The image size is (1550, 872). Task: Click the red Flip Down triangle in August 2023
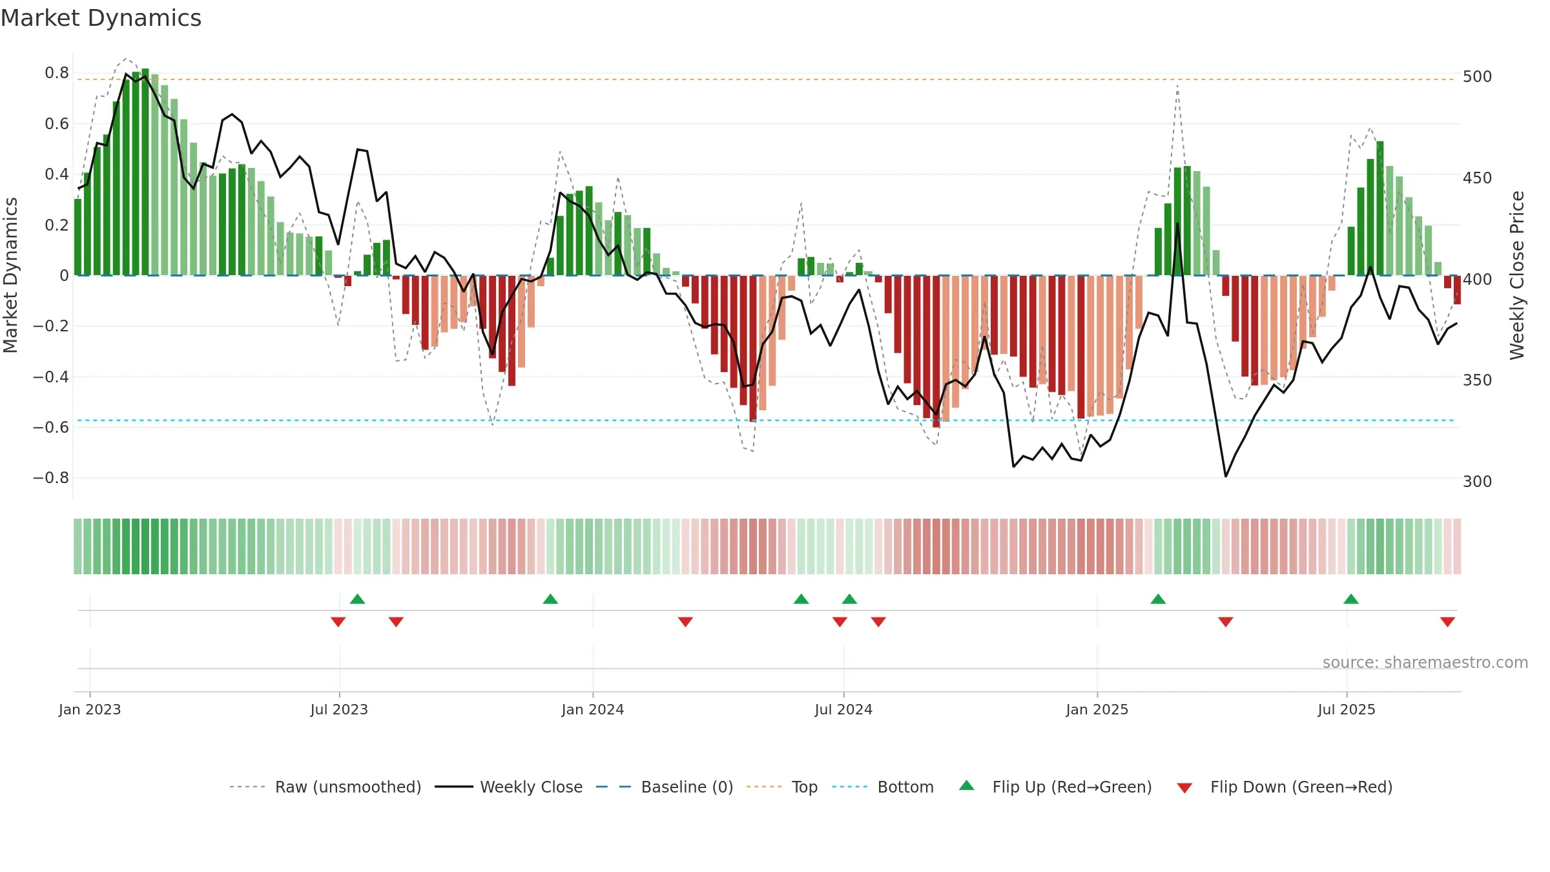(397, 622)
